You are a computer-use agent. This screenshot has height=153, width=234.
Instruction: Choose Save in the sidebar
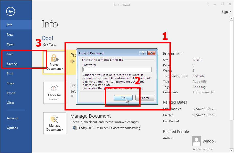pyautogui.click(x=16, y=54)
